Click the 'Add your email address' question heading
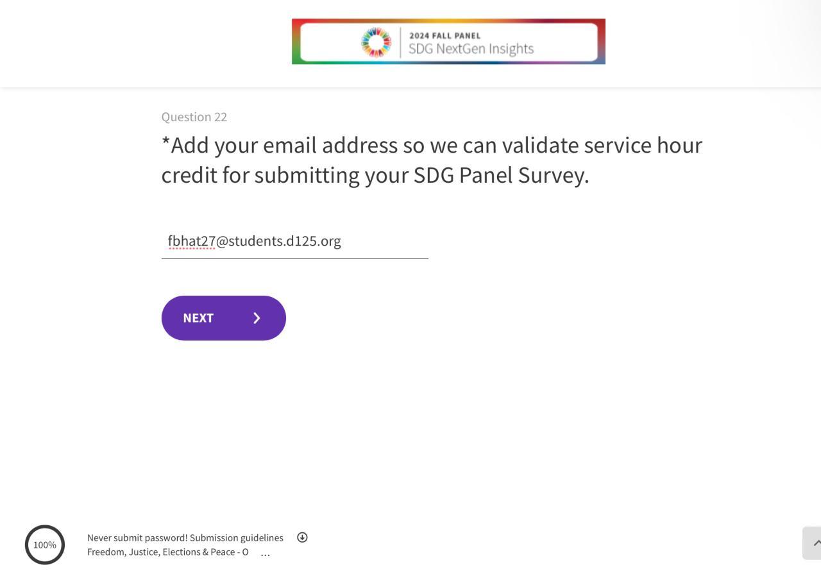This screenshot has height=583, width=821. 431,146
